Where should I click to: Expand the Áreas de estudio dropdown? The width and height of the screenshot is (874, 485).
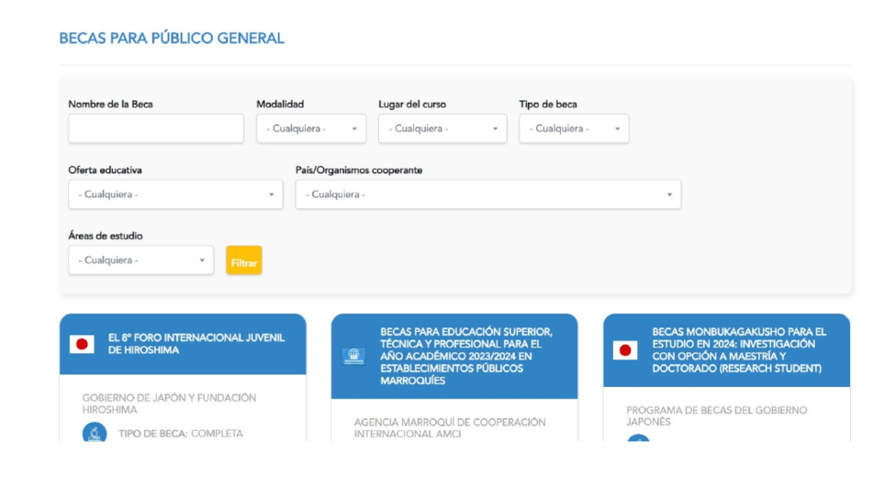point(140,260)
